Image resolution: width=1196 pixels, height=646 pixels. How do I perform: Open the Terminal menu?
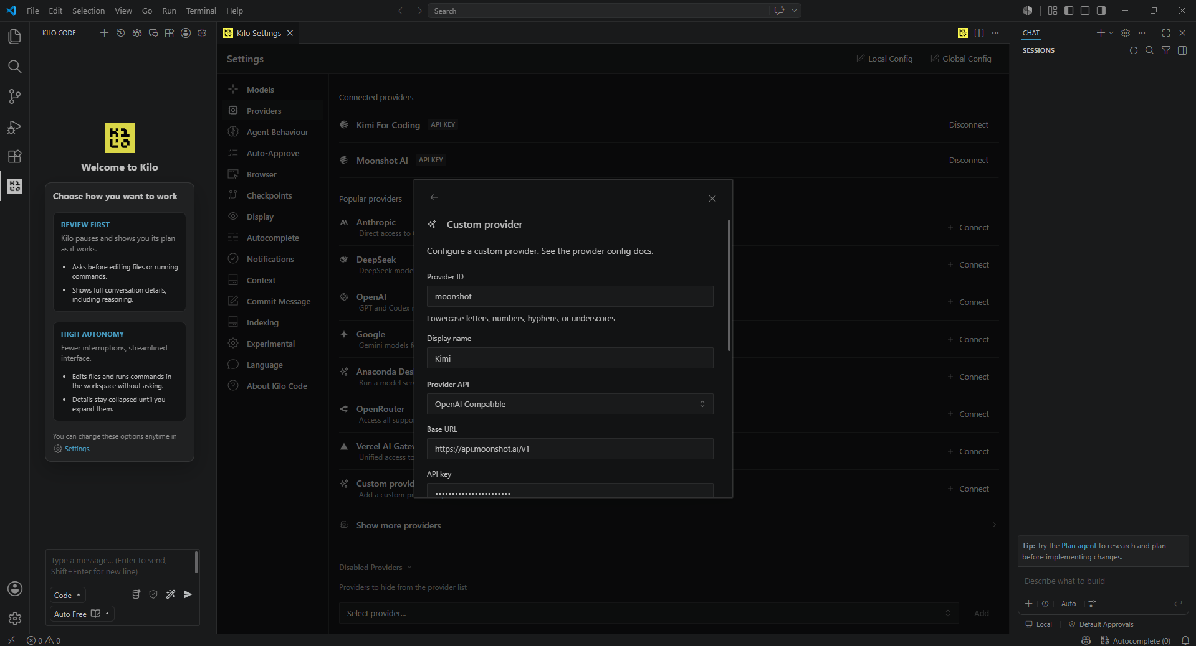point(201,11)
